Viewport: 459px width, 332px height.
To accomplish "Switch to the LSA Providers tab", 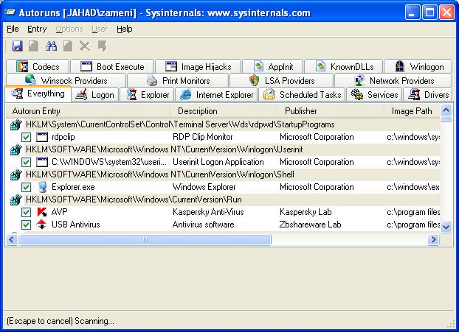I will point(282,80).
